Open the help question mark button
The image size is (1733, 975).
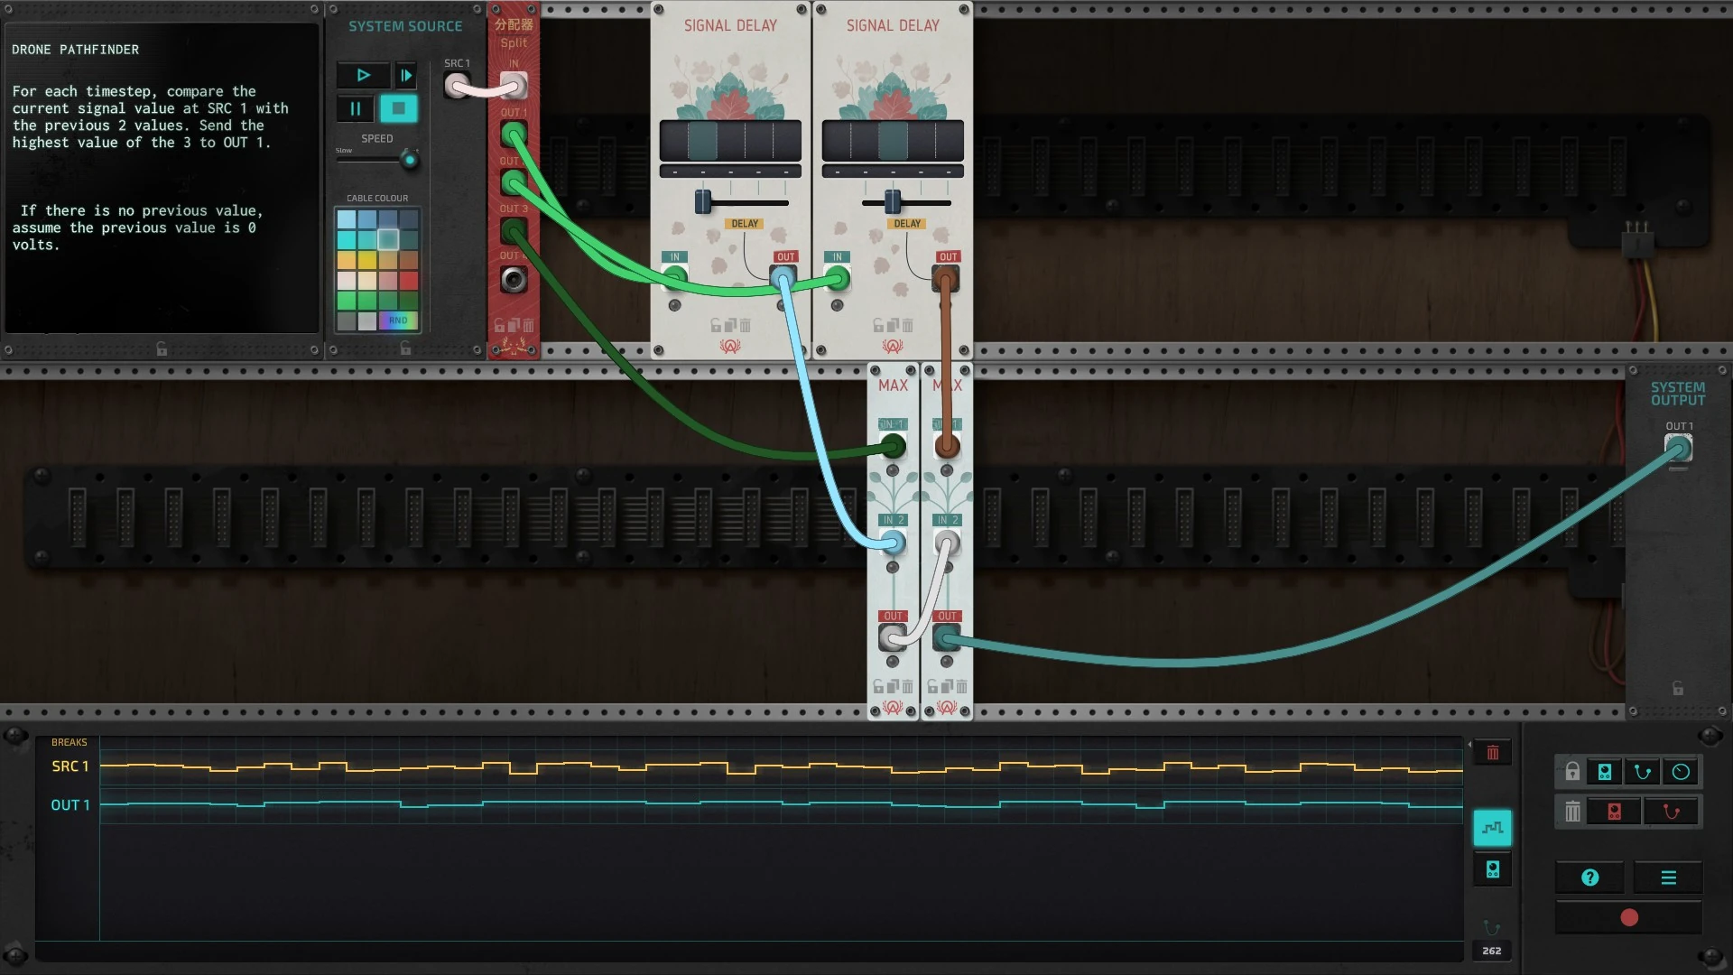coord(1590,877)
